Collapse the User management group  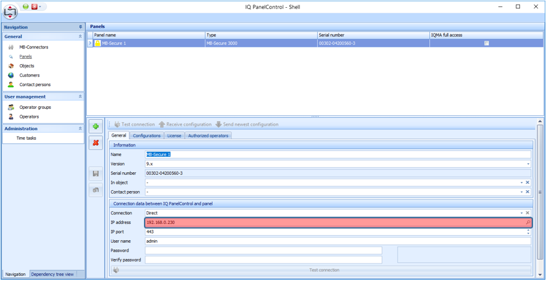(80, 96)
